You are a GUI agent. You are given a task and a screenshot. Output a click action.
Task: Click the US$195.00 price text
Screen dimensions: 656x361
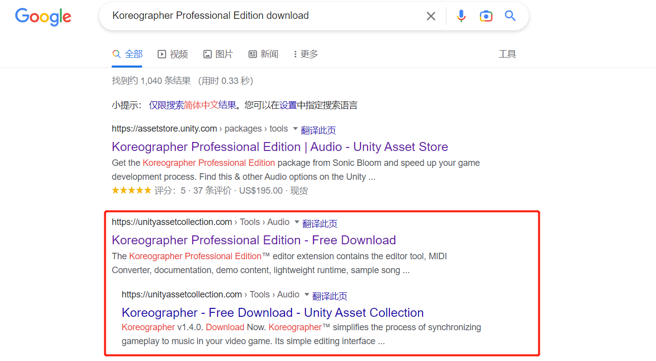(x=261, y=191)
